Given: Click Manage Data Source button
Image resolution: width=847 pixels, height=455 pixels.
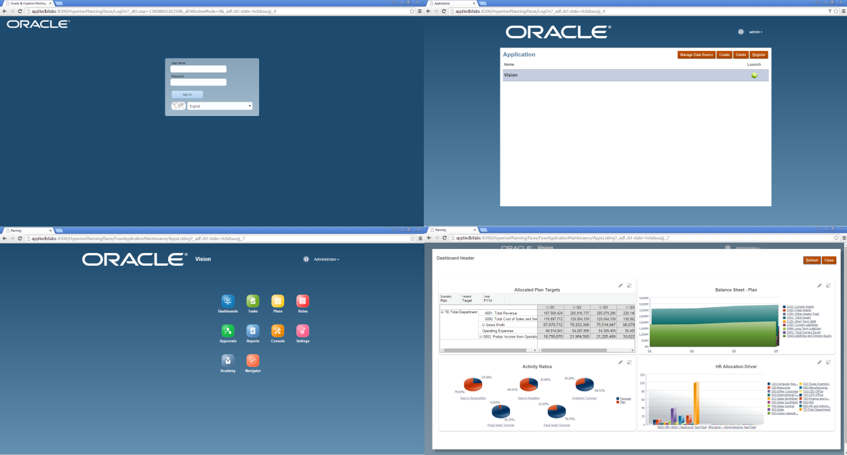Looking at the screenshot, I should 696,54.
